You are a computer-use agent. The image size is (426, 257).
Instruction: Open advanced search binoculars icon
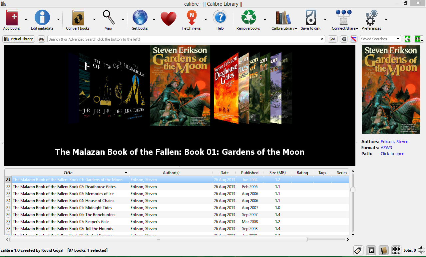pos(41,39)
